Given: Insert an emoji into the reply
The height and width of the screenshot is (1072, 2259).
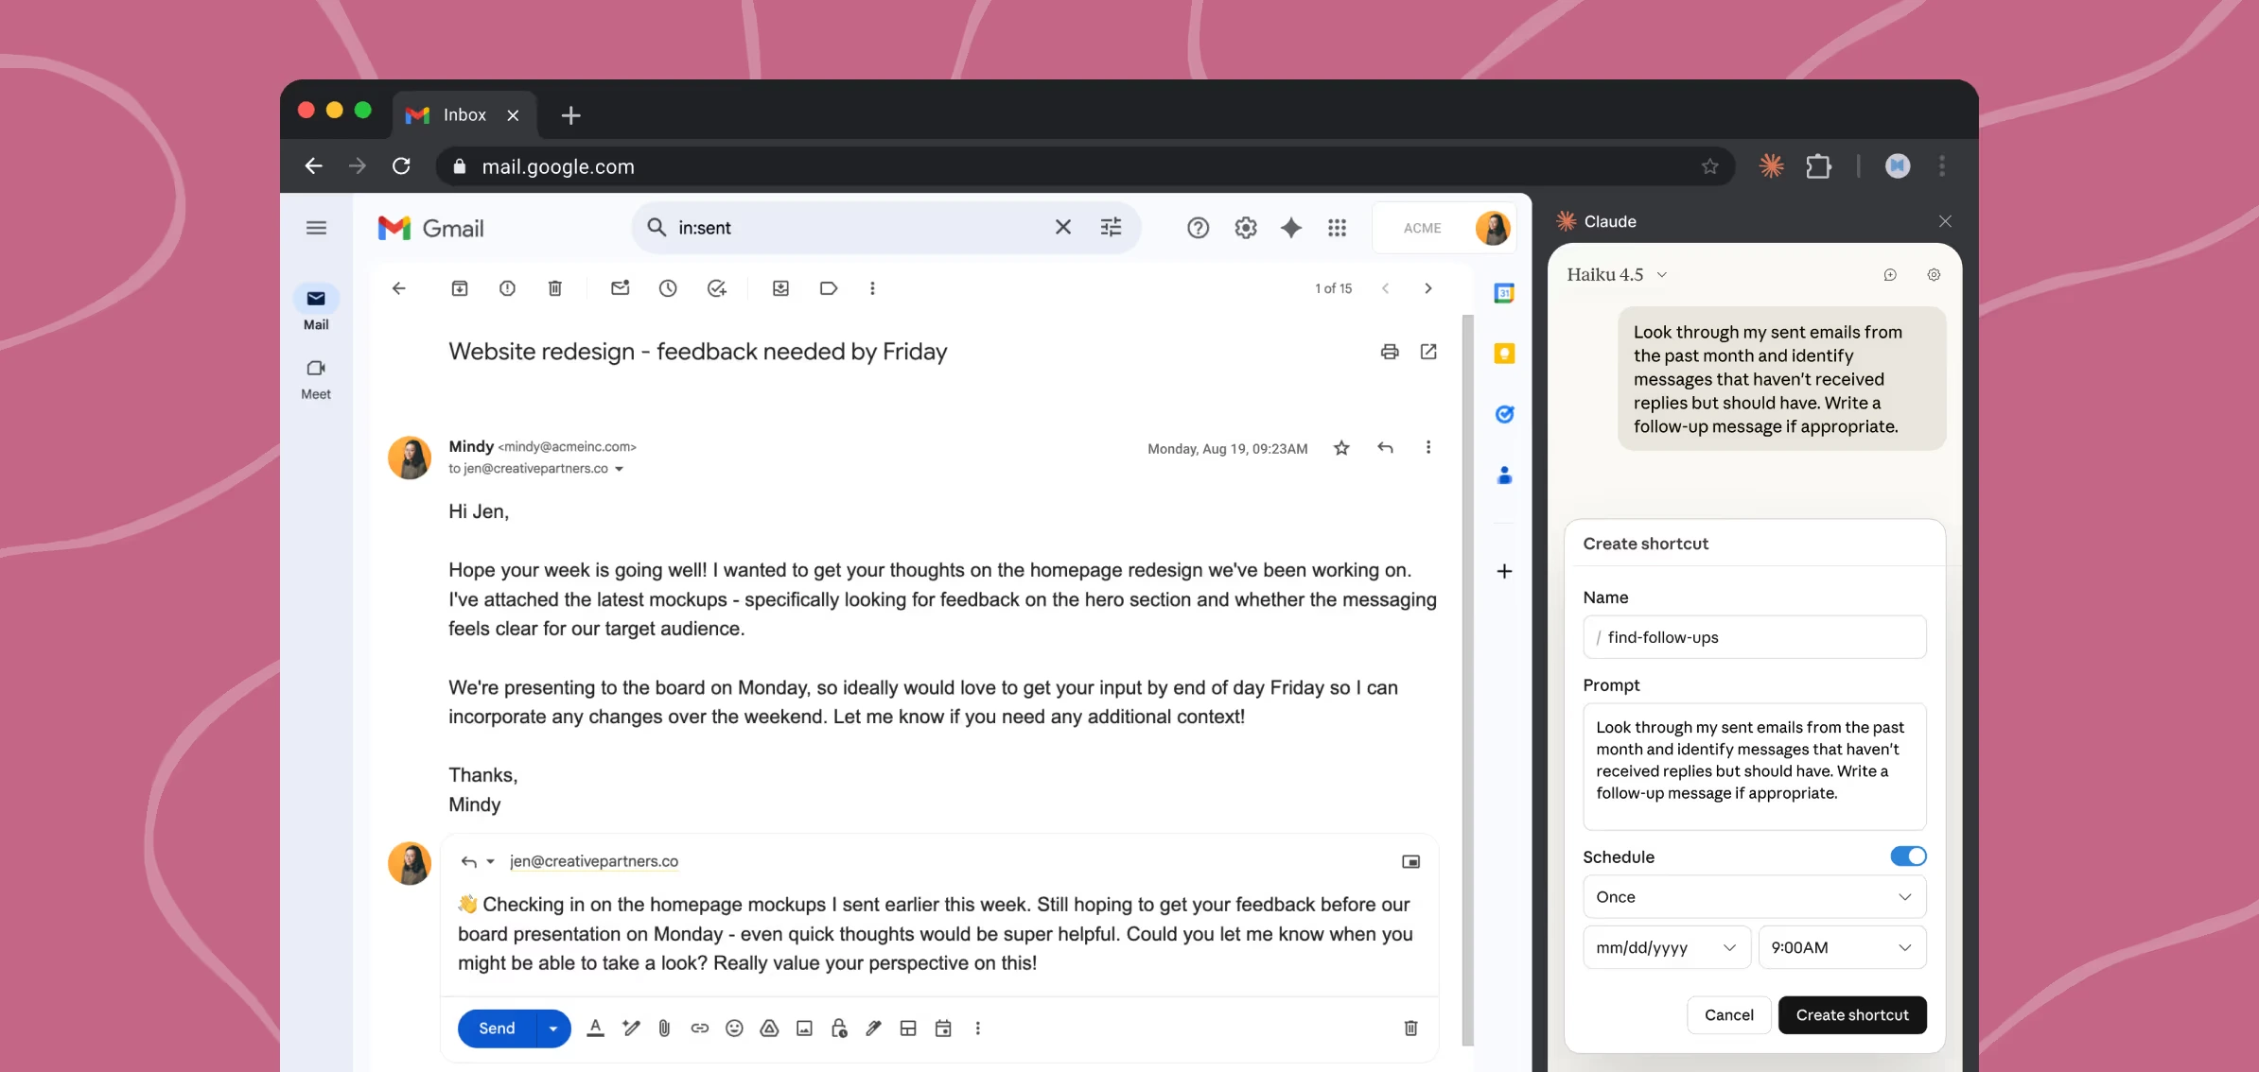Looking at the screenshot, I should [x=734, y=1028].
